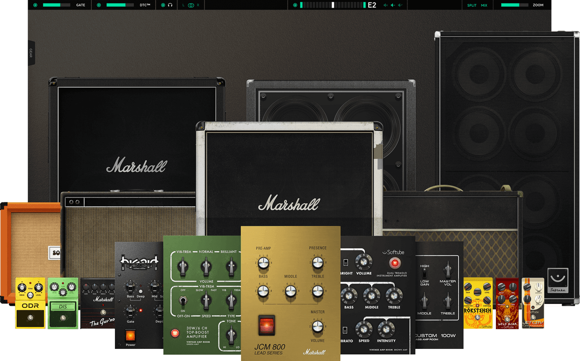Viewport: 580px width, 361px height.
Task: Adjust the DTC level slider
Action: (120, 5)
